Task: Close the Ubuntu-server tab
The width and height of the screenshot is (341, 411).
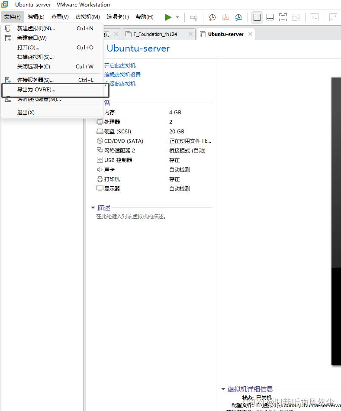Action: pos(250,34)
